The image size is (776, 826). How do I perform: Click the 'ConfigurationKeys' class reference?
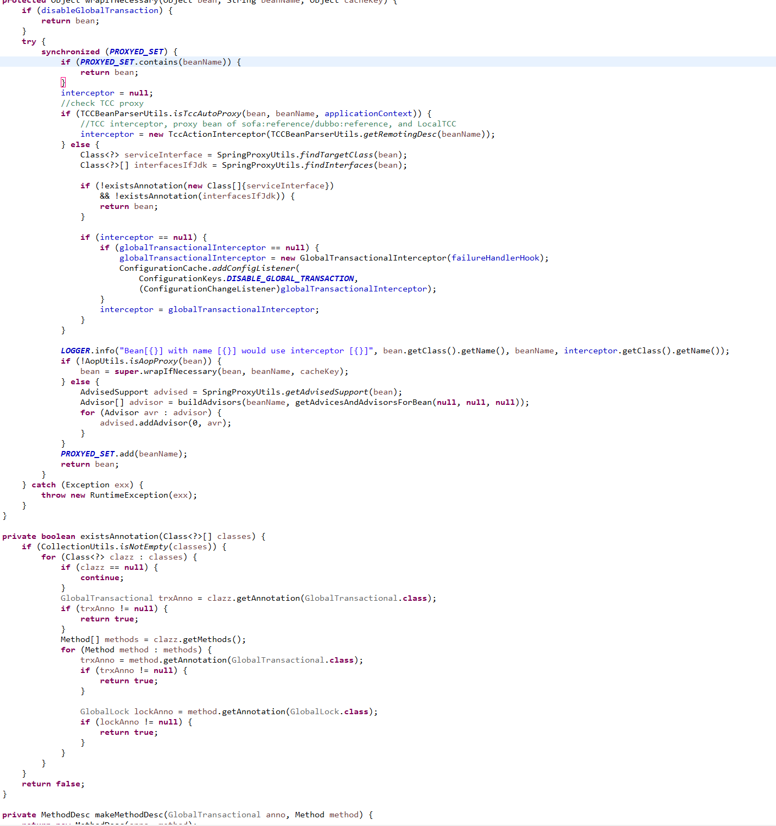coord(180,278)
